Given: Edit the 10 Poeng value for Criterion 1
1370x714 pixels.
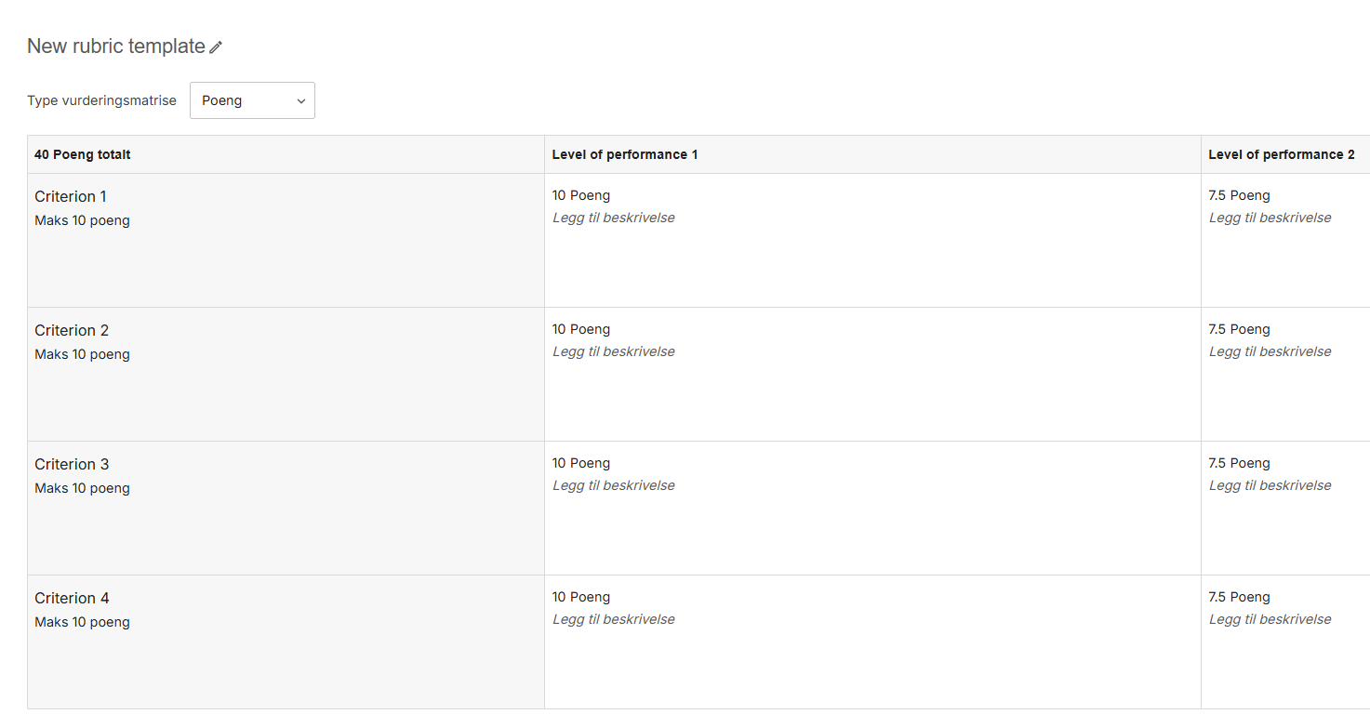Looking at the screenshot, I should point(581,195).
